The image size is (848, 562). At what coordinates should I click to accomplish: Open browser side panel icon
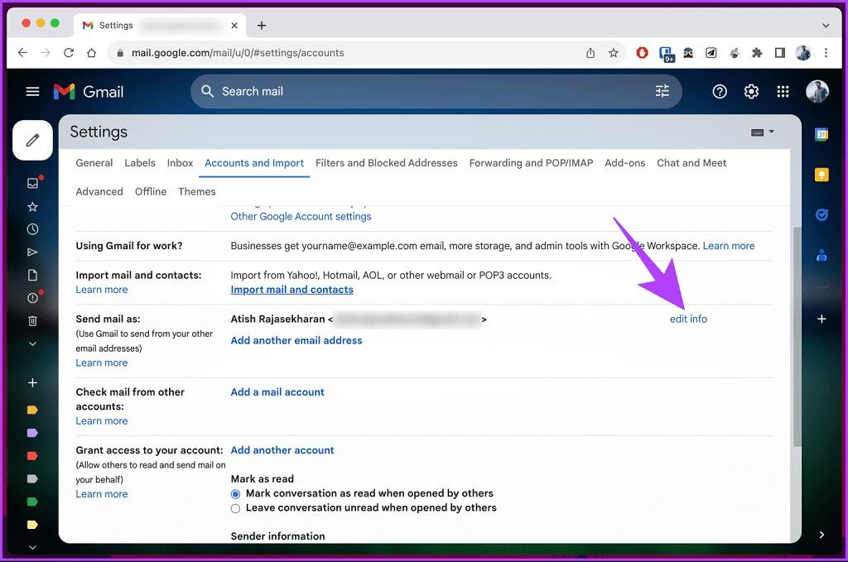coord(780,53)
